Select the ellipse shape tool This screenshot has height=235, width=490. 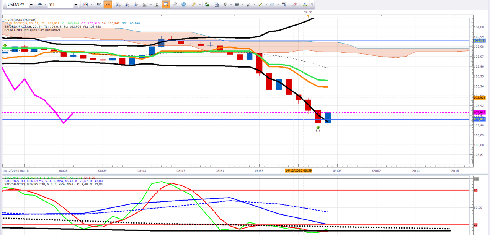272,5
